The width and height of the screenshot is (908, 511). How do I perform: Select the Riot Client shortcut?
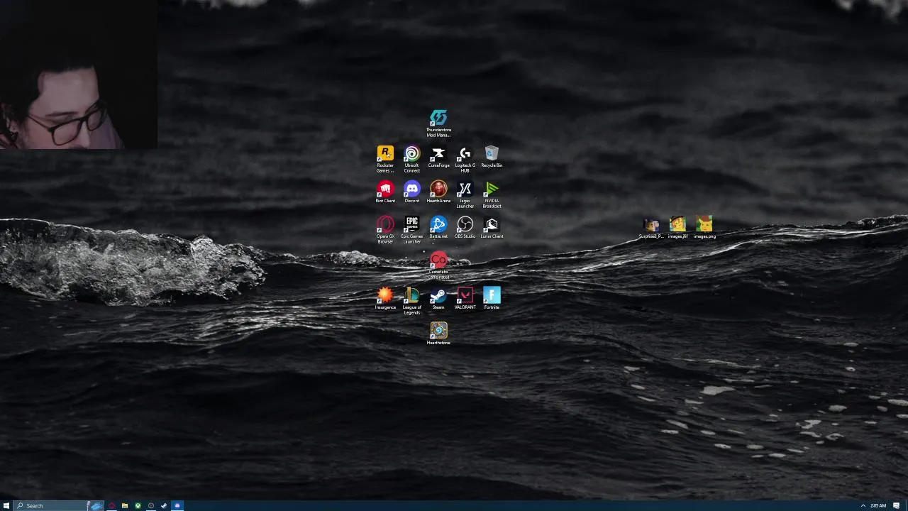[x=385, y=192]
